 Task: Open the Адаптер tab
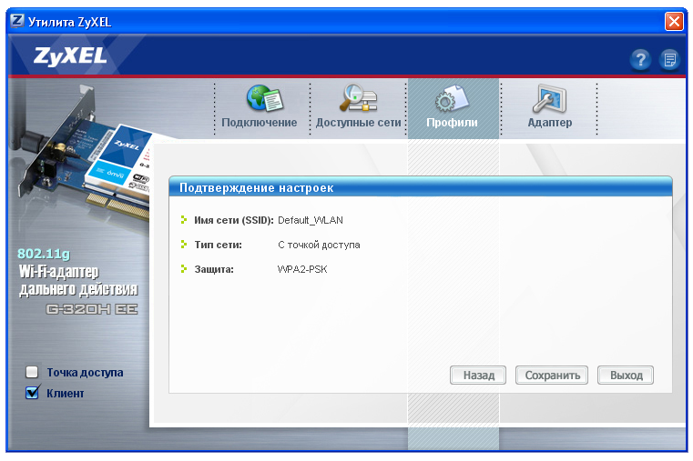tap(550, 123)
